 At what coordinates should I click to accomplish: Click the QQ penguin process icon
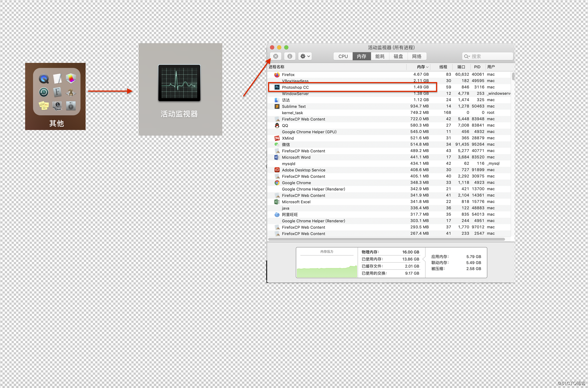[277, 125]
